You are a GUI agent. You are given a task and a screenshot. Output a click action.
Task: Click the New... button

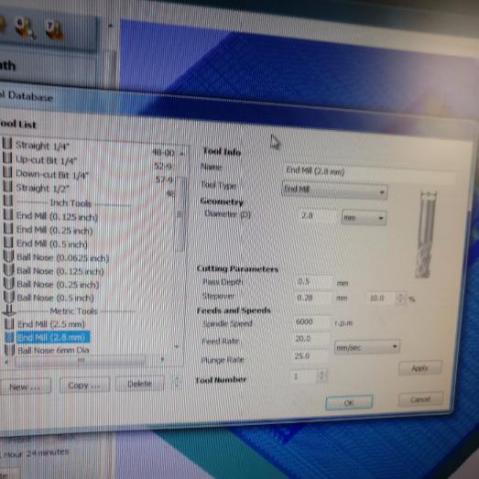pos(25,386)
